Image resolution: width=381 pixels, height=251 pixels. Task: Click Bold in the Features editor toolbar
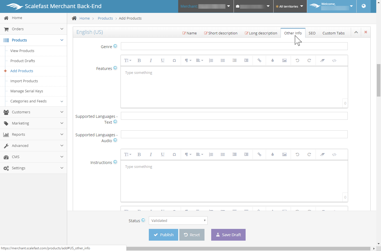pos(139,60)
